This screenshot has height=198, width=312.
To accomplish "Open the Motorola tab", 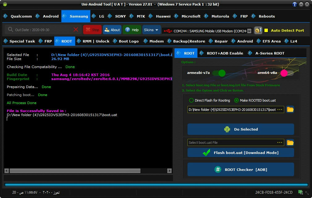I will click(x=217, y=16).
